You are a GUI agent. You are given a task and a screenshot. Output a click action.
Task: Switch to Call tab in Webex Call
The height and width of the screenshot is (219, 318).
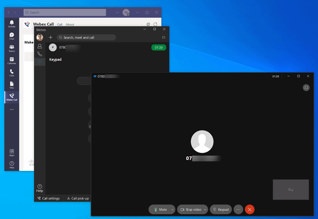pyautogui.click(x=60, y=24)
